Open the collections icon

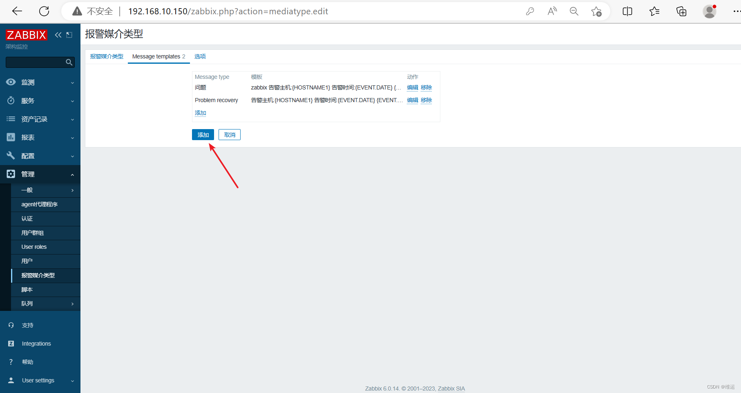coord(681,11)
